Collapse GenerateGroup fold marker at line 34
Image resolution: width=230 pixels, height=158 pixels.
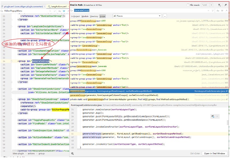(11, 61)
